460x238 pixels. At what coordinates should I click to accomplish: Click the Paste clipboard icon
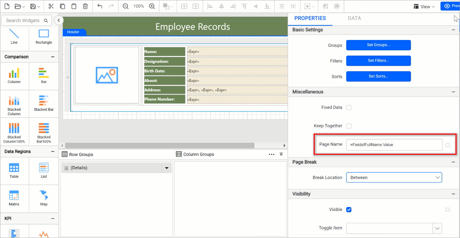74,6
